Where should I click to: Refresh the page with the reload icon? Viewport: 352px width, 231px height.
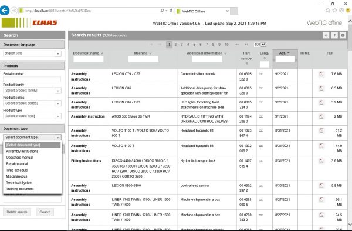click(171, 11)
